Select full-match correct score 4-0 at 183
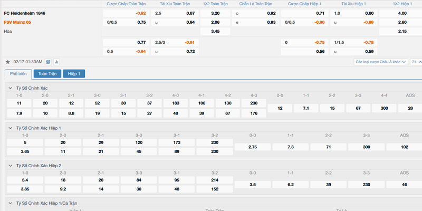422x211 pixels. pos(176,103)
